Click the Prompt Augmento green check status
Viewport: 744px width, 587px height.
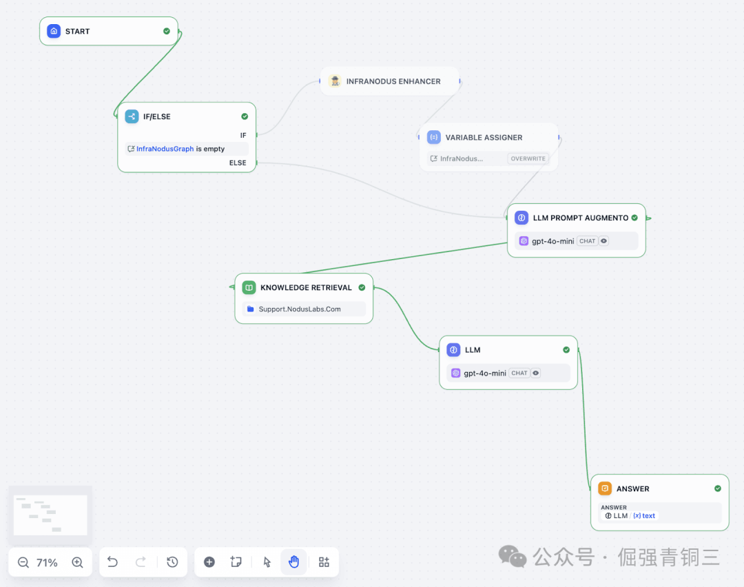634,218
